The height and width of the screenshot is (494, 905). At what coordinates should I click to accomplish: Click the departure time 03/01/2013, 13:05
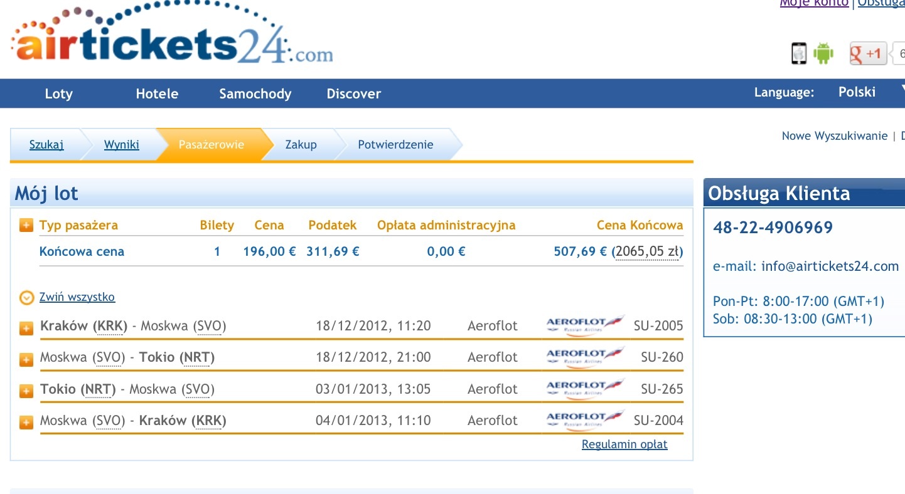(373, 389)
